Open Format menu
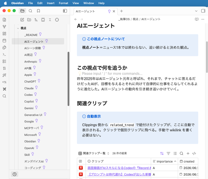The width and height of the screenshot is (208, 179). tap(63, 3)
